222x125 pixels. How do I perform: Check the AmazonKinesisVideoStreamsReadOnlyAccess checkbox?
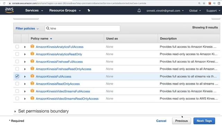[x=17, y=99]
